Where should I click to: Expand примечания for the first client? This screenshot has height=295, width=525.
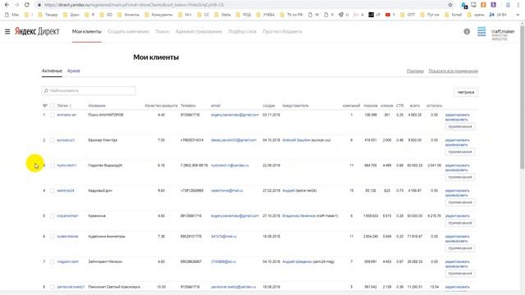460,127
